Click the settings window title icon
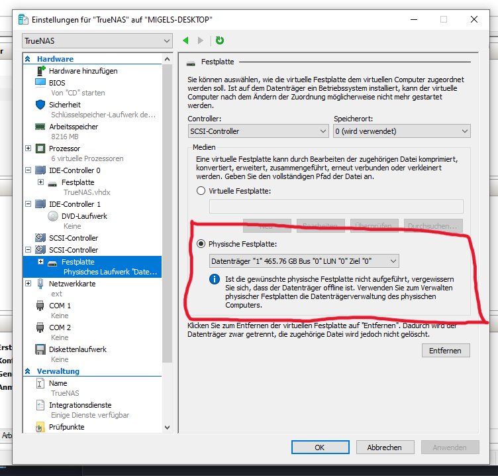498x476 pixels. (23, 19)
